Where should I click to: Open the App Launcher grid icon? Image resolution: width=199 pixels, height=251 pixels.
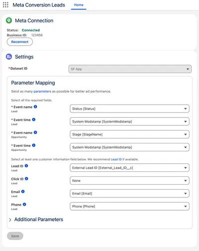click(5, 5)
